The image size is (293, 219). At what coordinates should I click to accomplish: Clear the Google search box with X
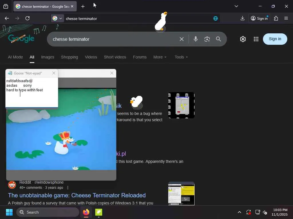coord(182,39)
